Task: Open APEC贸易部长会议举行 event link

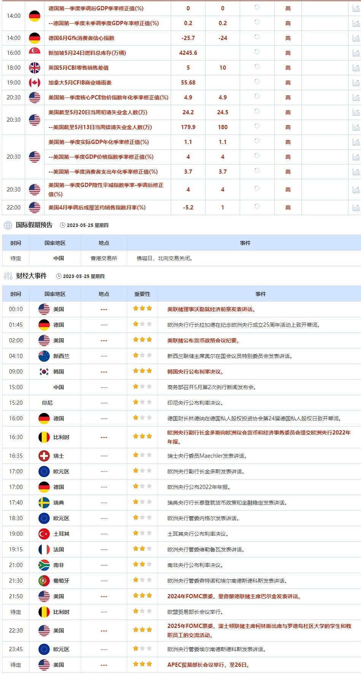Action: click(x=208, y=665)
